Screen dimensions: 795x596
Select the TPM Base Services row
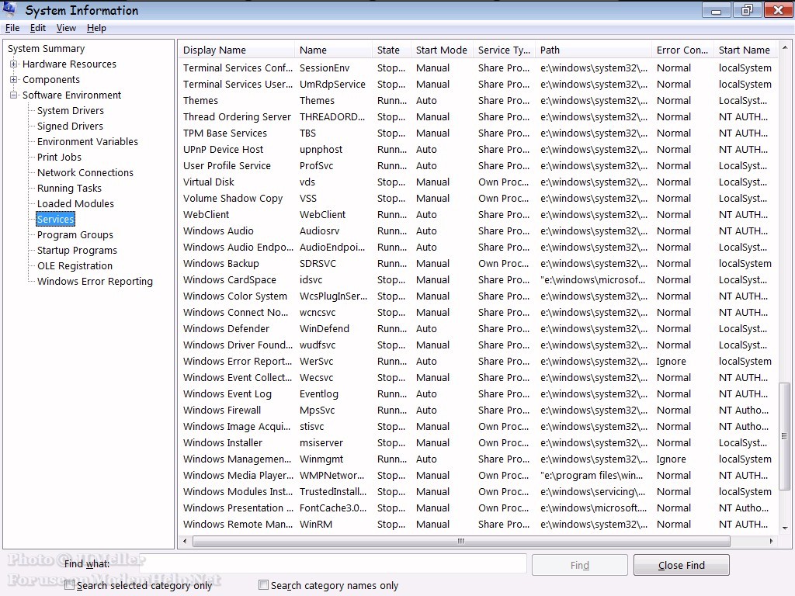click(x=477, y=133)
